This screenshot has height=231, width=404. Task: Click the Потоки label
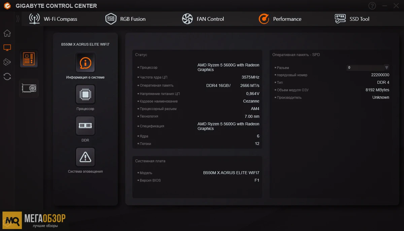pos(145,144)
